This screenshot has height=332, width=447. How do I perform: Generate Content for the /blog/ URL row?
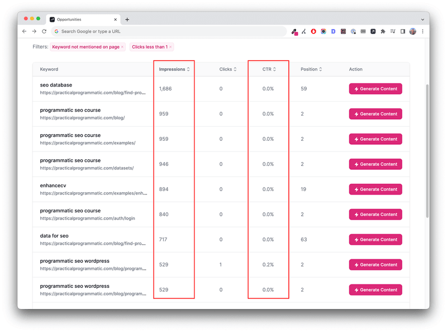tap(375, 114)
